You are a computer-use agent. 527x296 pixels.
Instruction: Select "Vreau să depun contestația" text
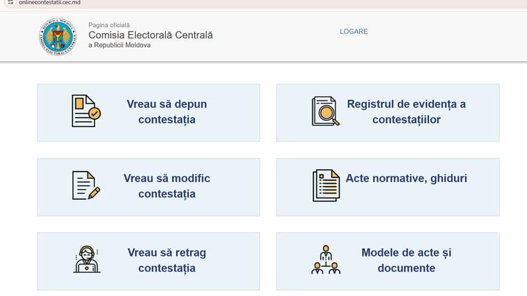(167, 112)
